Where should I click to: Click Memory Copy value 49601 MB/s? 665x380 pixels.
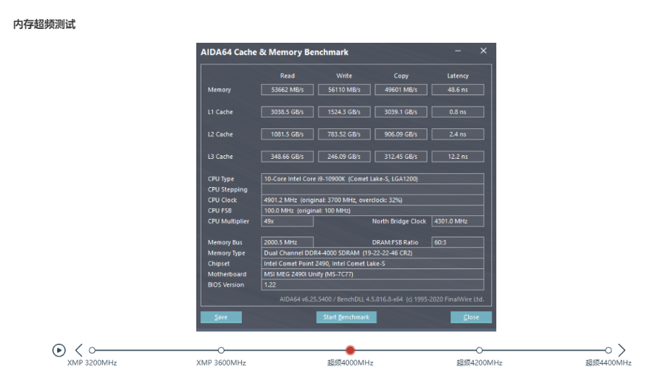point(401,90)
